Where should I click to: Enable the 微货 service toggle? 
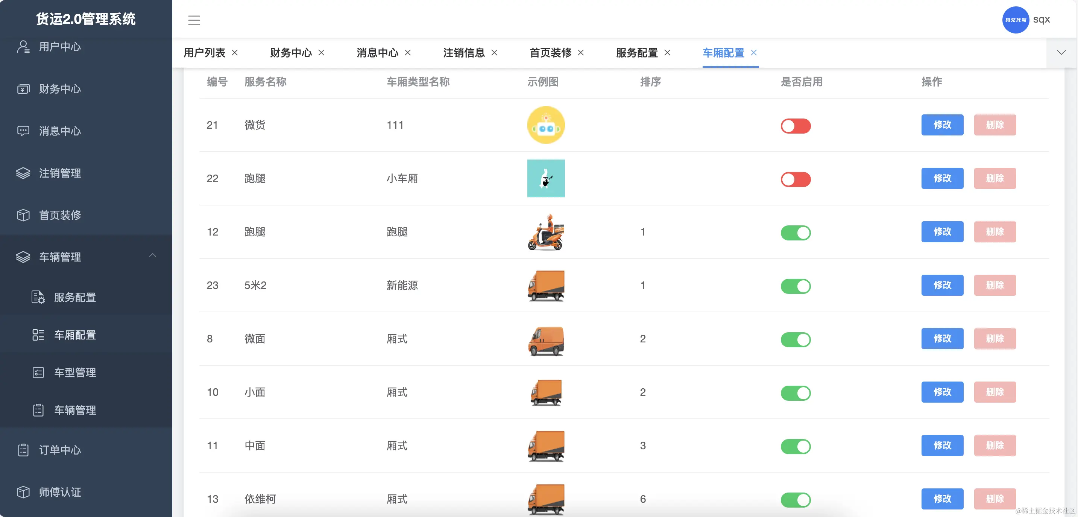(796, 126)
